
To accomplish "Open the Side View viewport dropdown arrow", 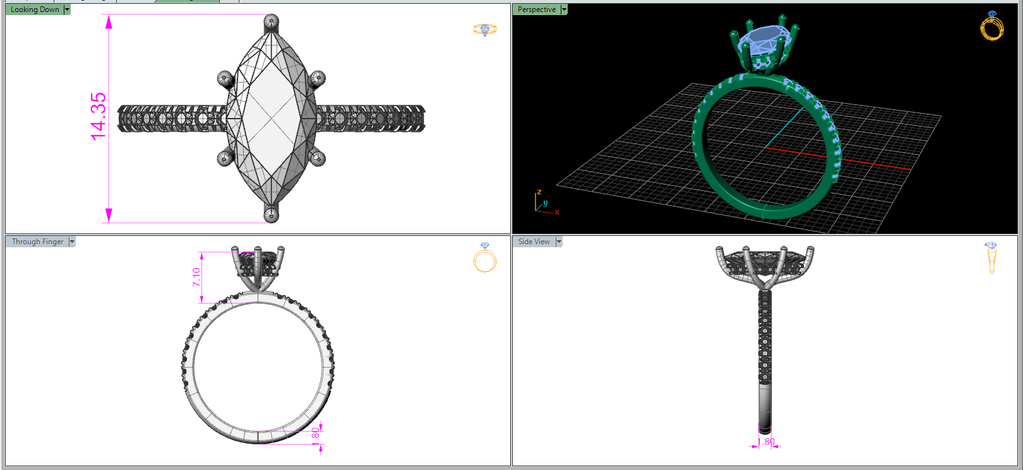I will pos(559,242).
